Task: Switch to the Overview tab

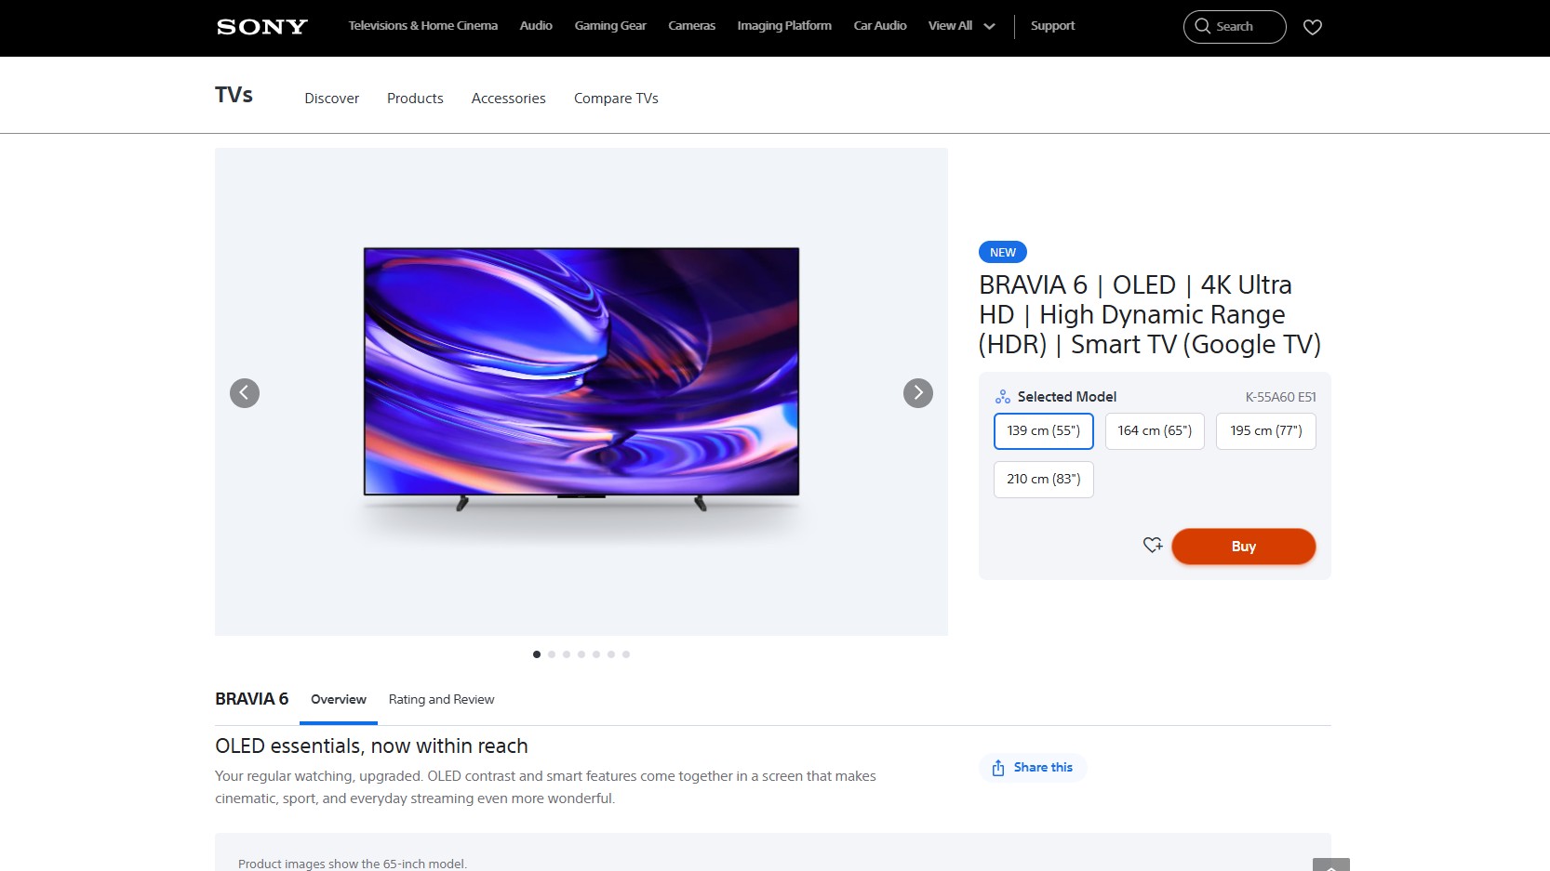Action: coord(339,700)
